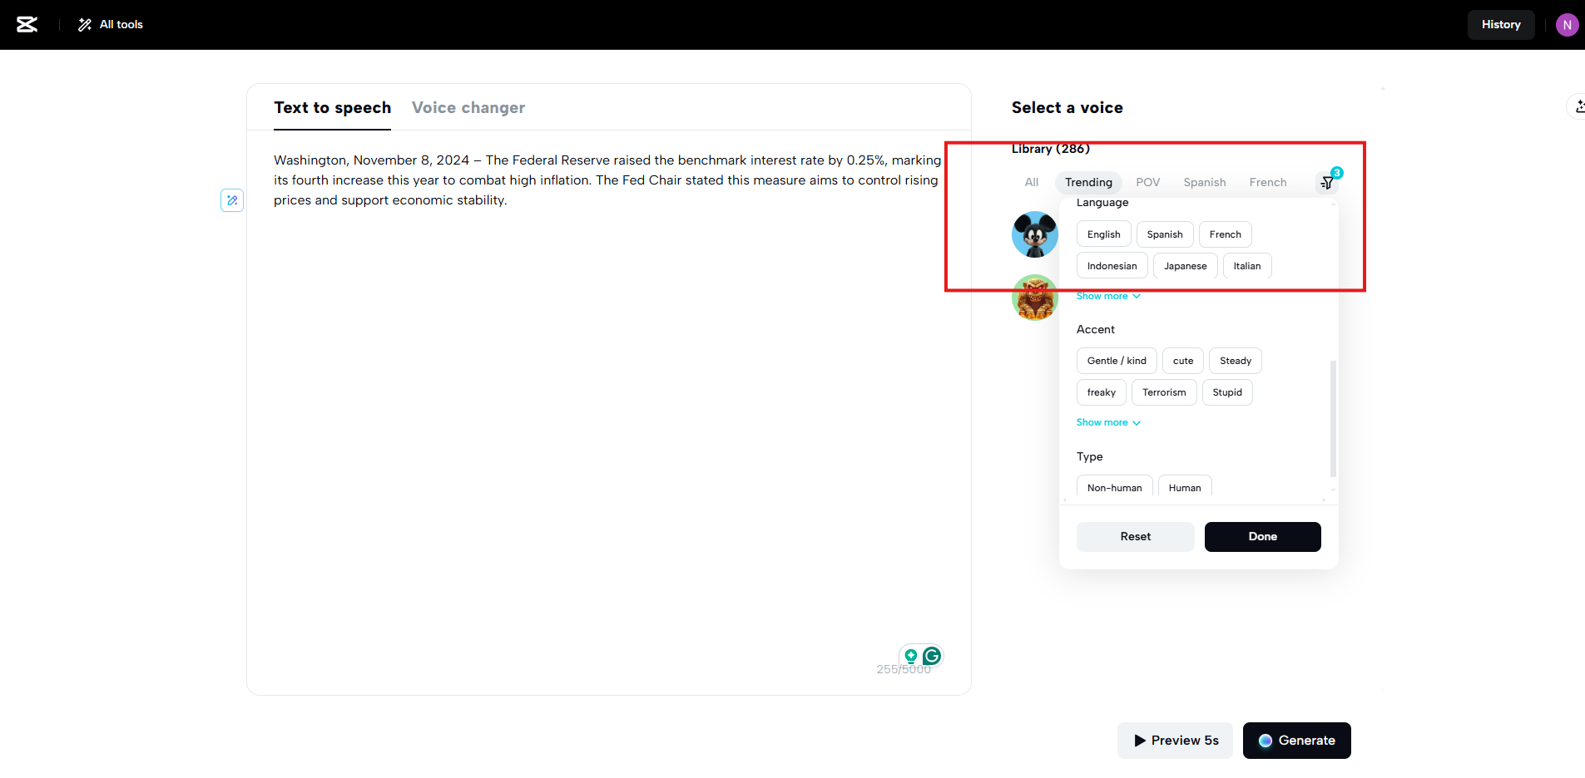This screenshot has height=778, width=1585.
Task: Open the All tools menu
Action: (x=111, y=25)
